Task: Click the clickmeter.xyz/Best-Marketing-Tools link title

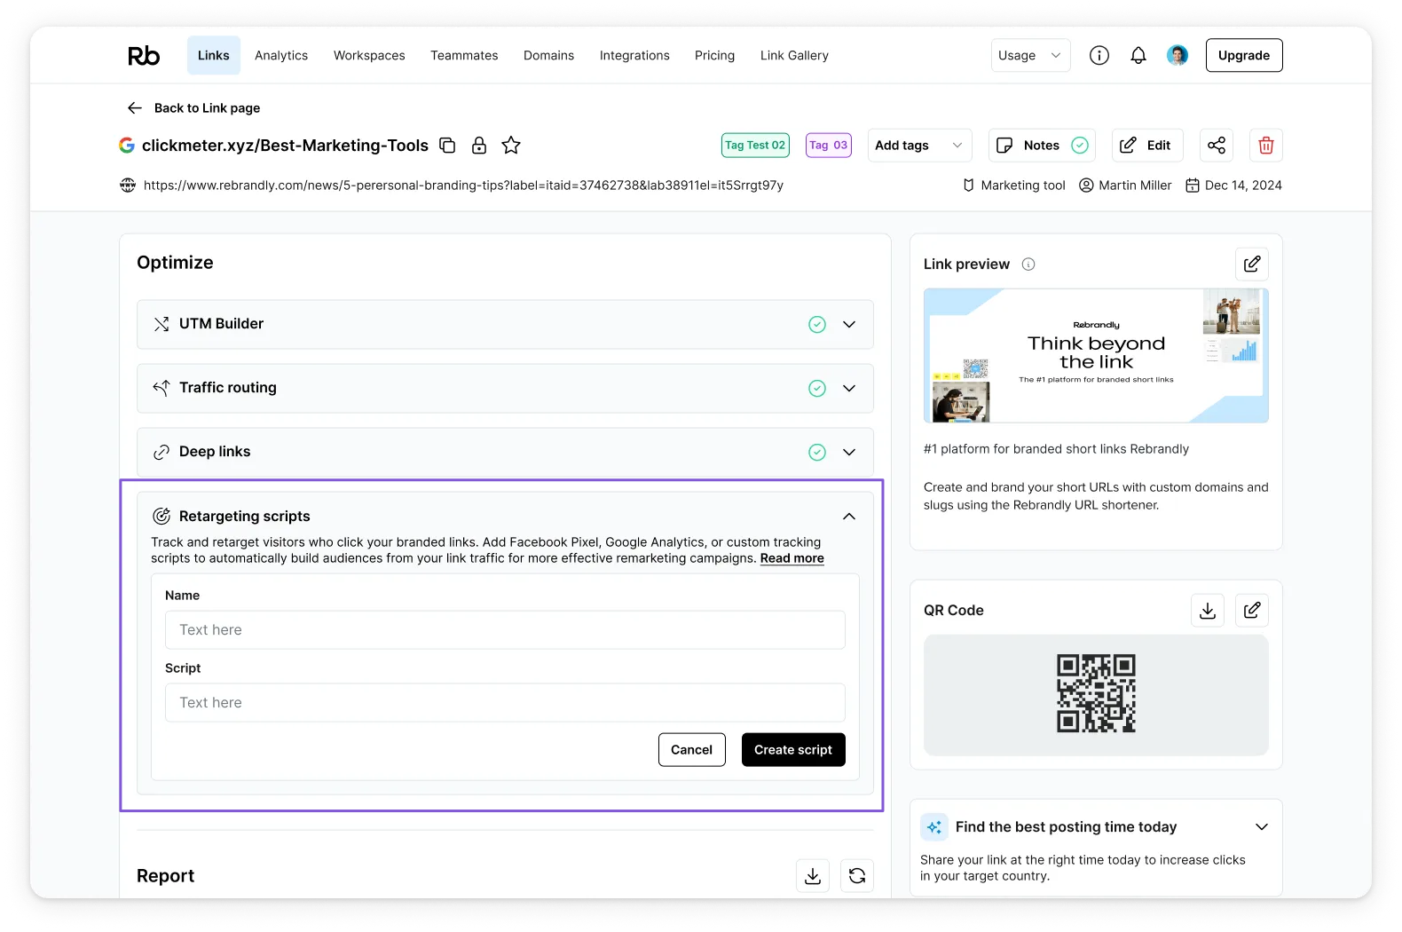Action: [285, 146]
